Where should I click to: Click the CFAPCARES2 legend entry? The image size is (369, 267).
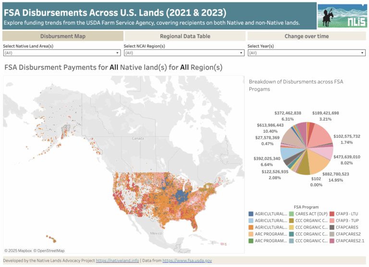pyautogui.click(x=348, y=234)
